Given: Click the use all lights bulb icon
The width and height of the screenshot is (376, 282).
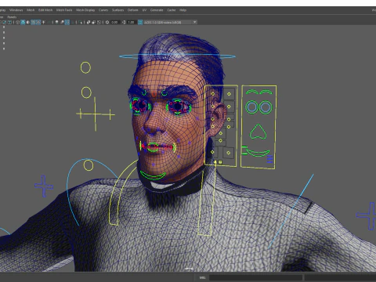Looking at the screenshot, I should [43, 22].
